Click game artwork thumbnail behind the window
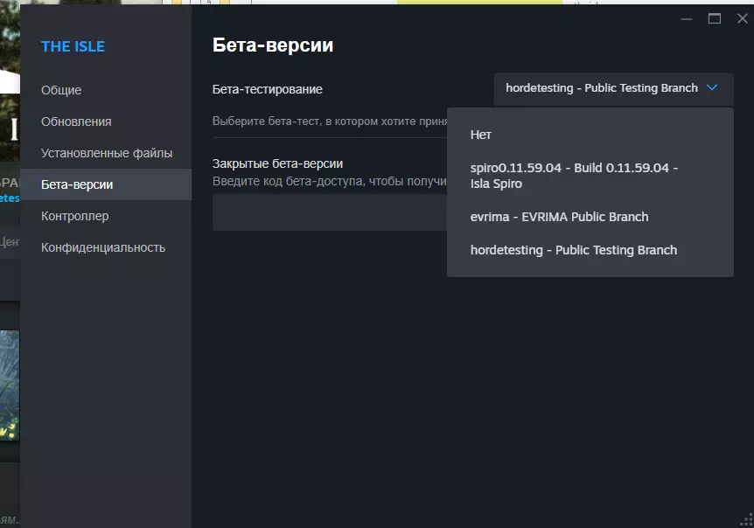 click(x=10, y=385)
